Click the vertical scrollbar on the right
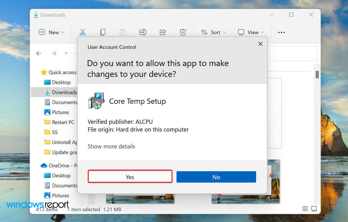Image resolution: width=348 pixels, height=222 pixels. pos(317,74)
